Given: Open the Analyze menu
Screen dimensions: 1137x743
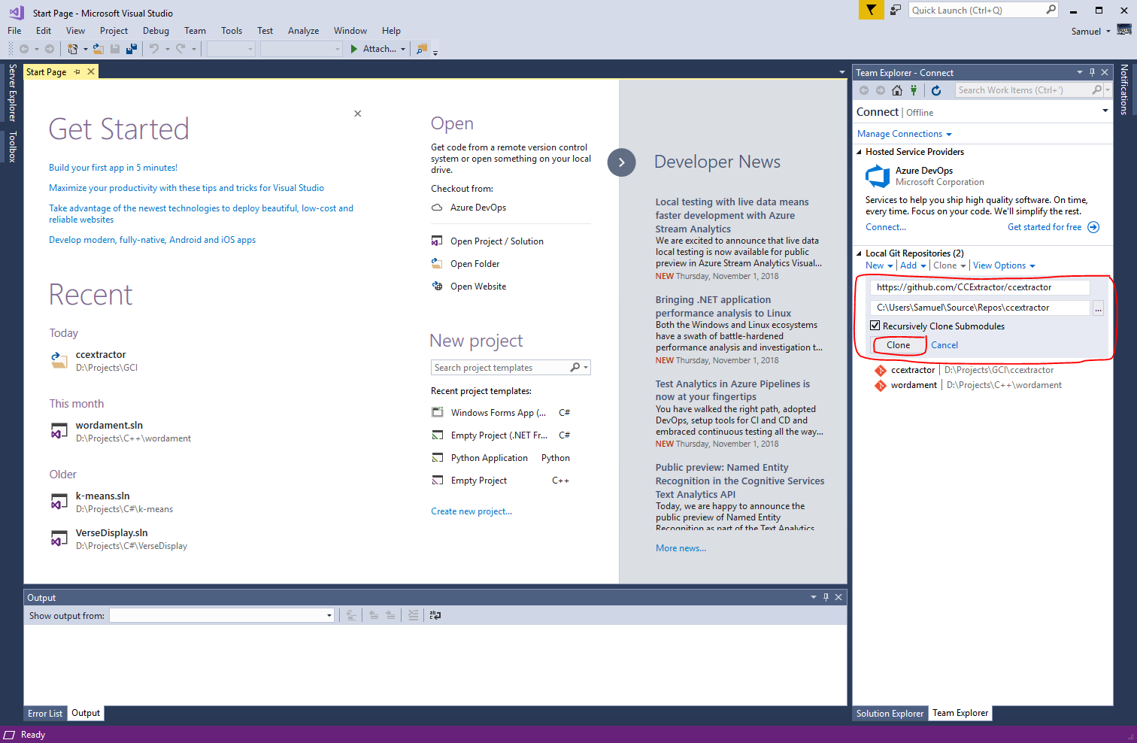Looking at the screenshot, I should tap(303, 31).
